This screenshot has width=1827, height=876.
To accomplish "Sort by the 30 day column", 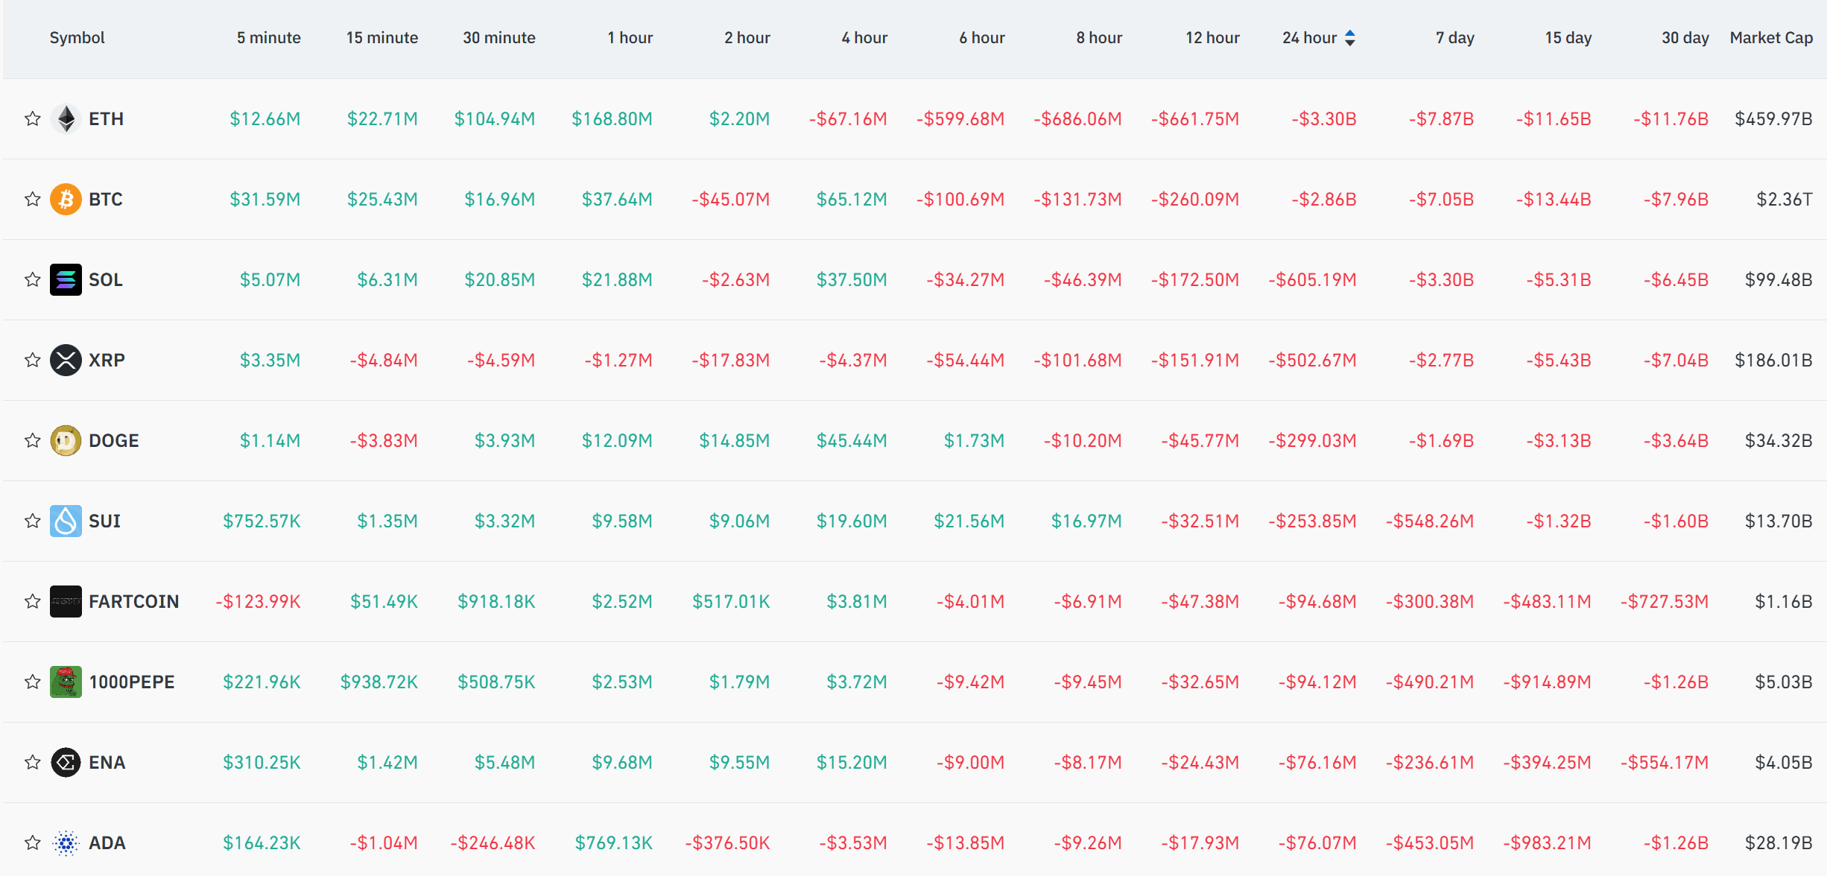I will click(x=1685, y=38).
